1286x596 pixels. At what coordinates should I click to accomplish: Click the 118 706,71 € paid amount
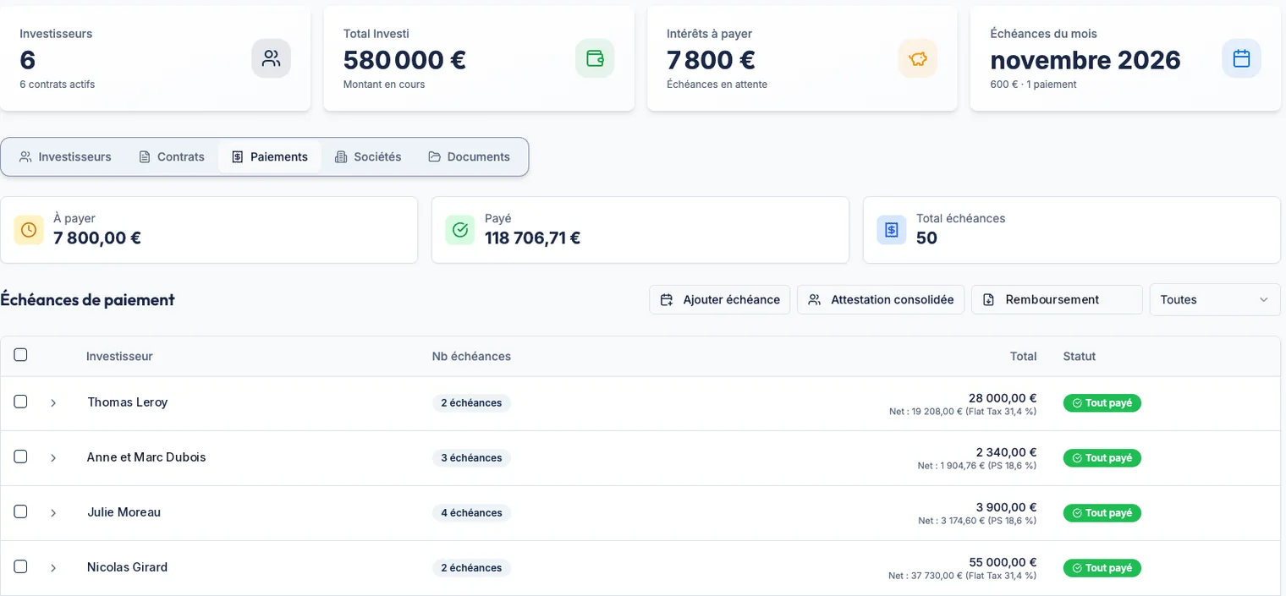533,238
